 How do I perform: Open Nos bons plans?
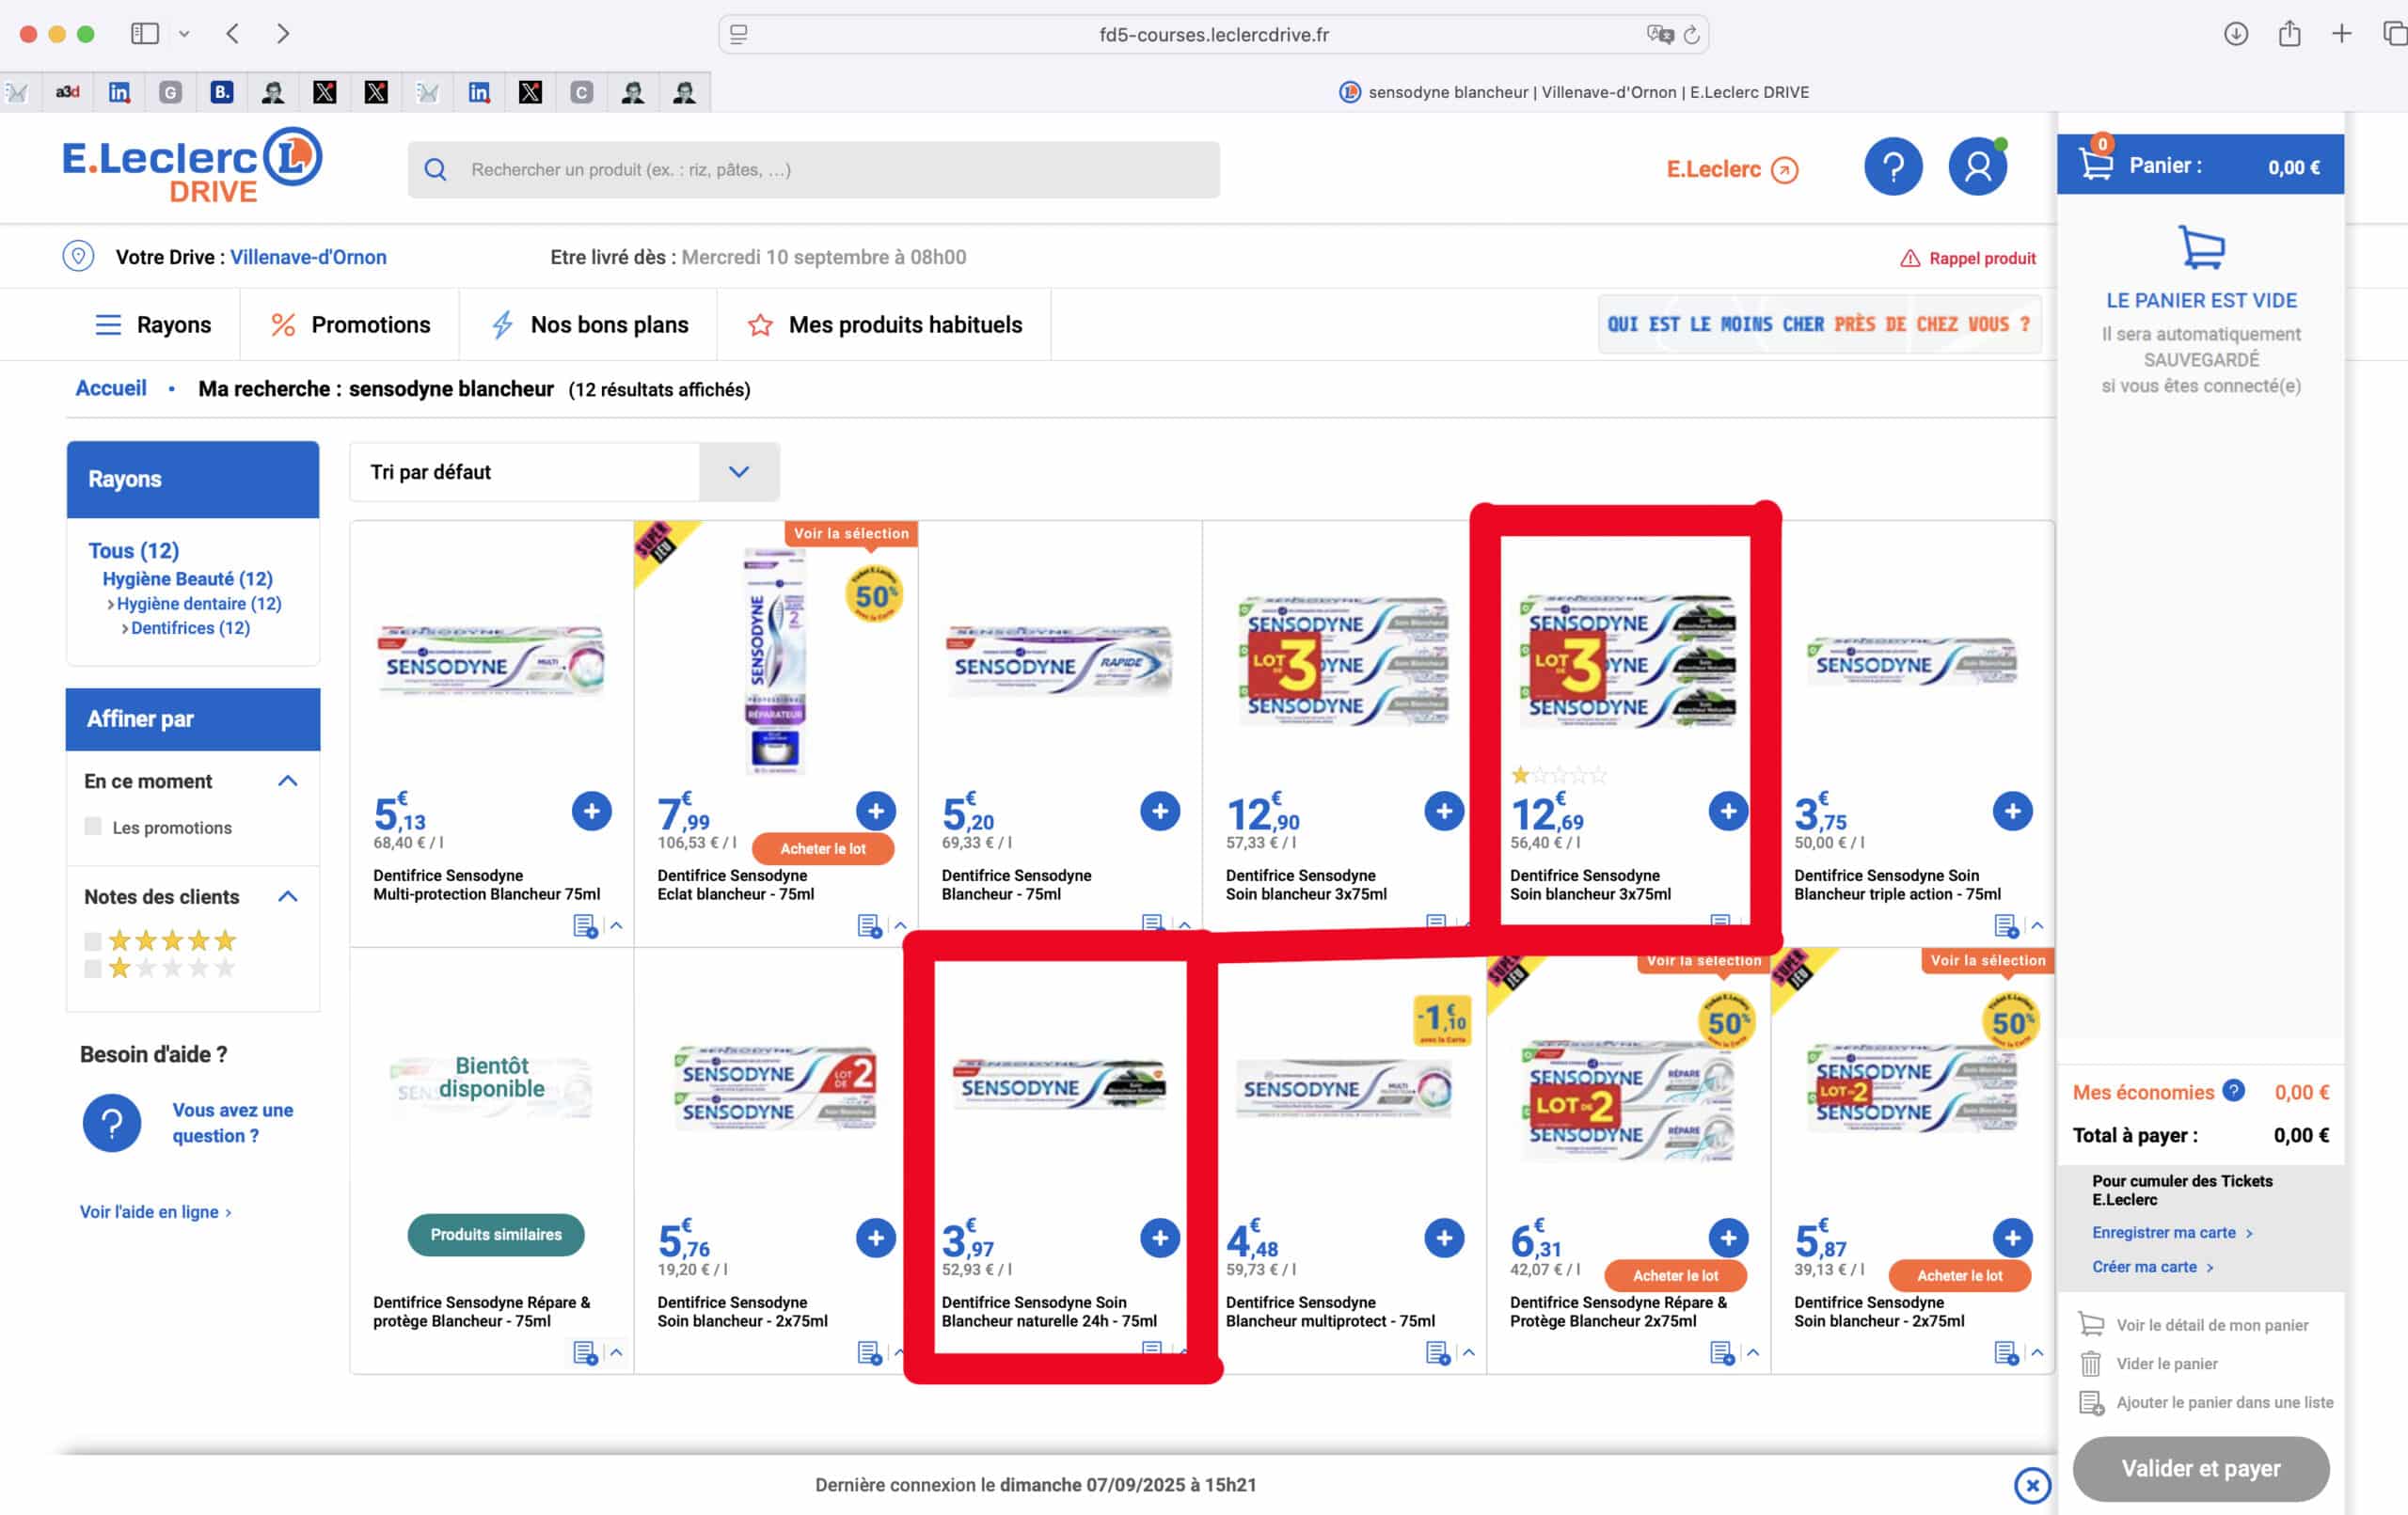point(589,324)
